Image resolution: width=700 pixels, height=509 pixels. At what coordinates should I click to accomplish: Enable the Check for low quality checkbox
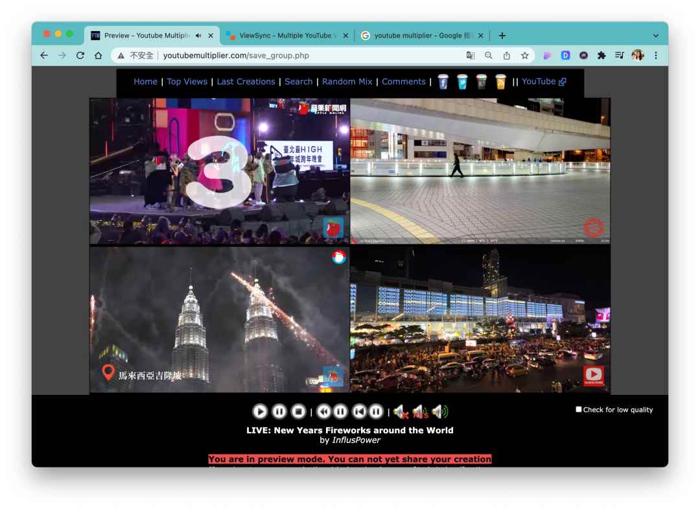[x=579, y=410]
